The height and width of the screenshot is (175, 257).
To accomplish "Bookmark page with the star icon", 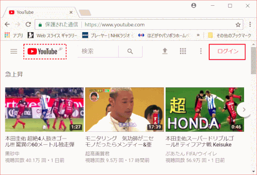I will (238, 25).
